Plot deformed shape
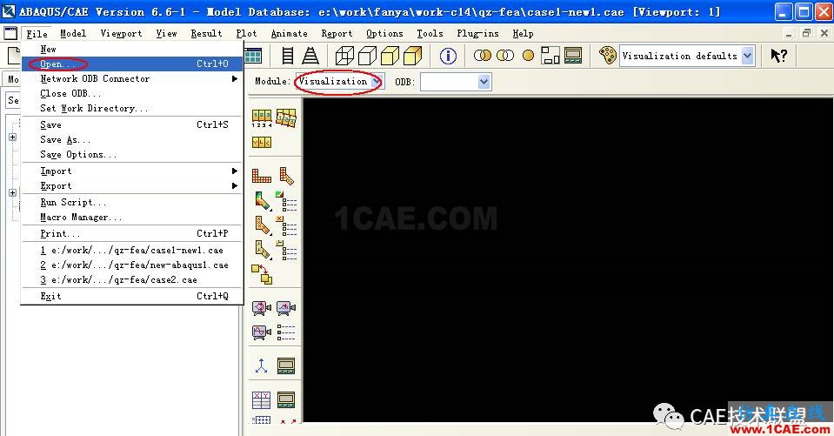This screenshot has width=834, height=436. tap(286, 175)
